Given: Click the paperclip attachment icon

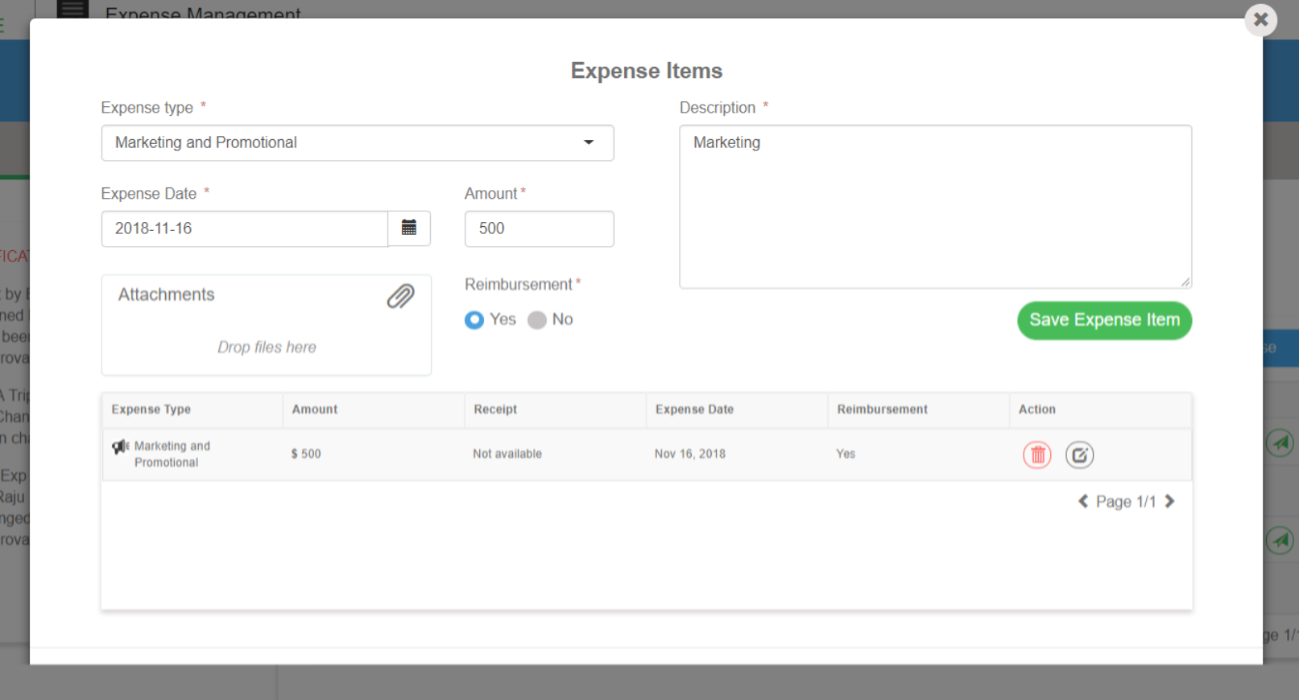Looking at the screenshot, I should tap(400, 296).
